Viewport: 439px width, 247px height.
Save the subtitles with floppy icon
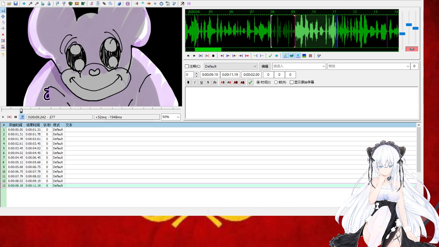pyautogui.click(x=15, y=3)
